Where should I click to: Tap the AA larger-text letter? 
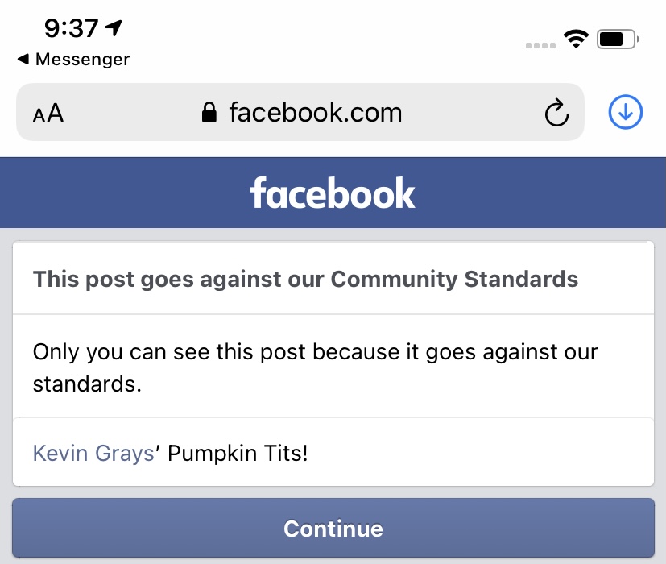click(55, 112)
